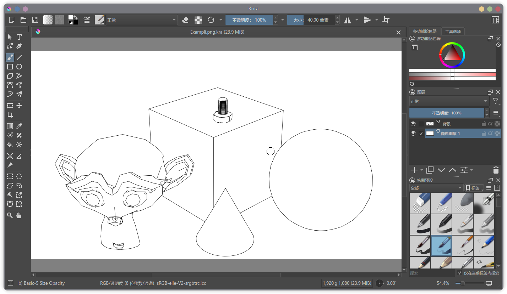
Task: Switch to the 工具选项 tab
Action: pos(453,31)
